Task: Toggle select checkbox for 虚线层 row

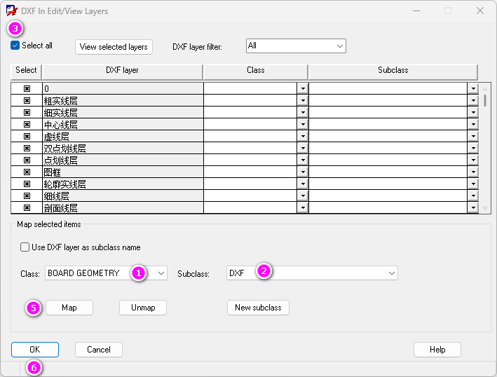Action: pyautogui.click(x=27, y=136)
